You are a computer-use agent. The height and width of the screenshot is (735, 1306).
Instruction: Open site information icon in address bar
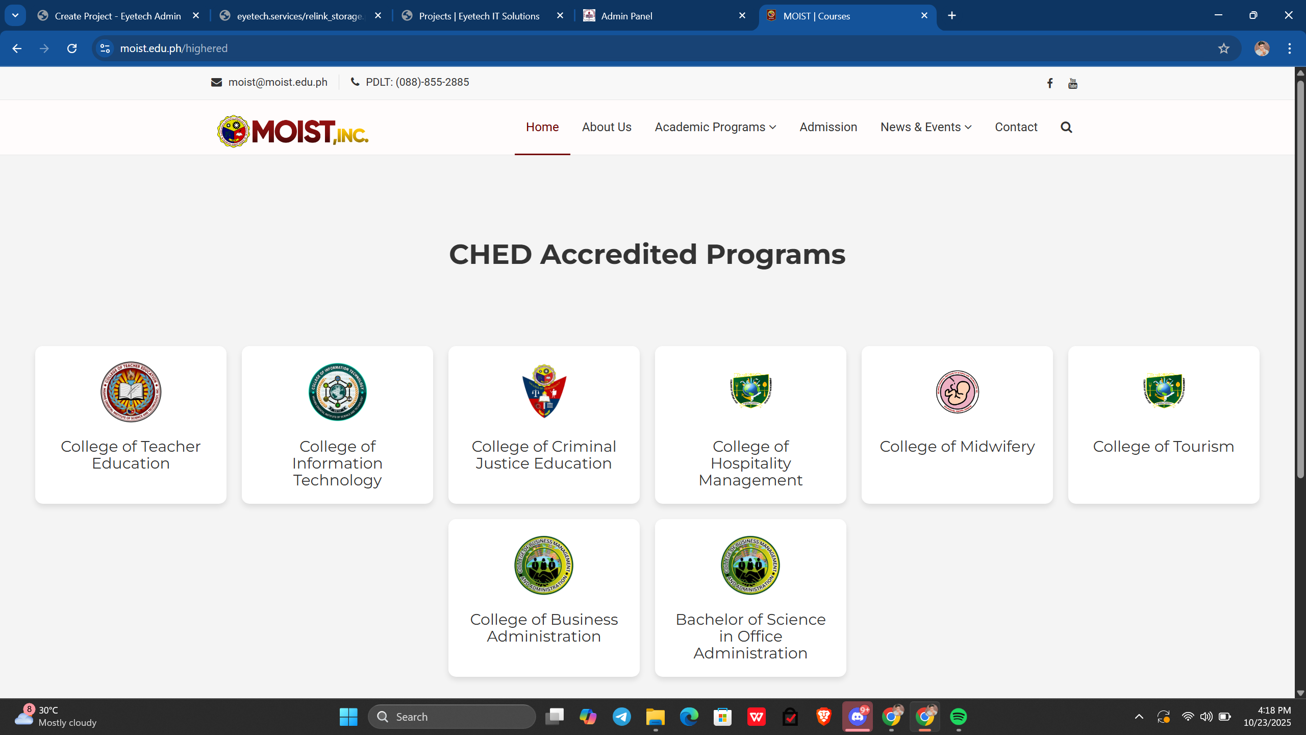pos(105,48)
